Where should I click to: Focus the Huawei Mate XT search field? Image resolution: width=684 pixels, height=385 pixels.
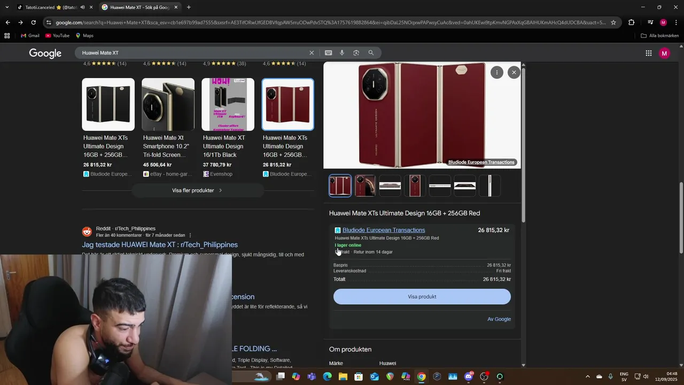click(x=192, y=53)
